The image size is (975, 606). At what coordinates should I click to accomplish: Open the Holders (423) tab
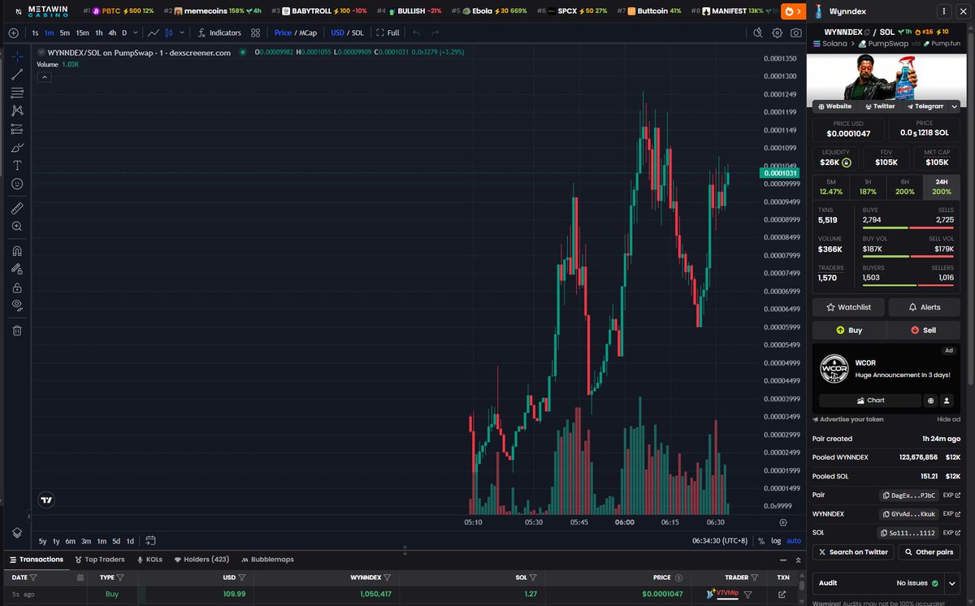(x=203, y=560)
